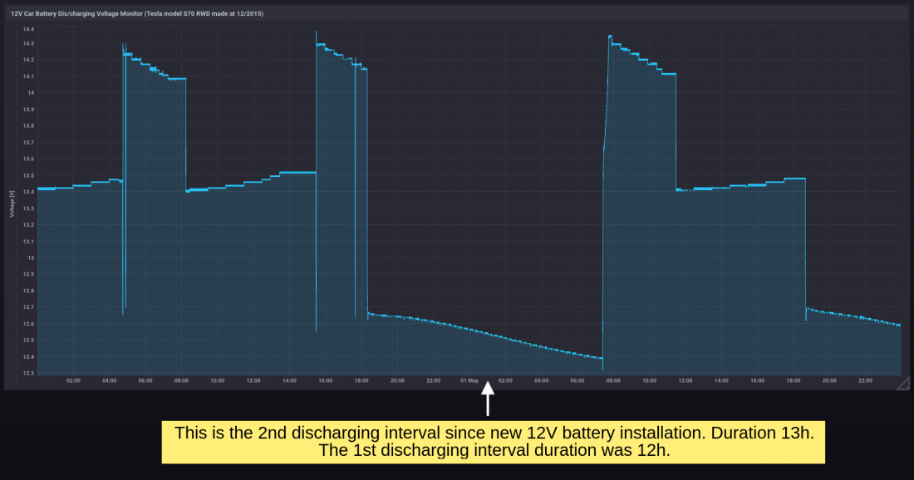Click the 12.3 value on voltage axis
Viewport: 914px width, 480px height.
(x=28, y=373)
